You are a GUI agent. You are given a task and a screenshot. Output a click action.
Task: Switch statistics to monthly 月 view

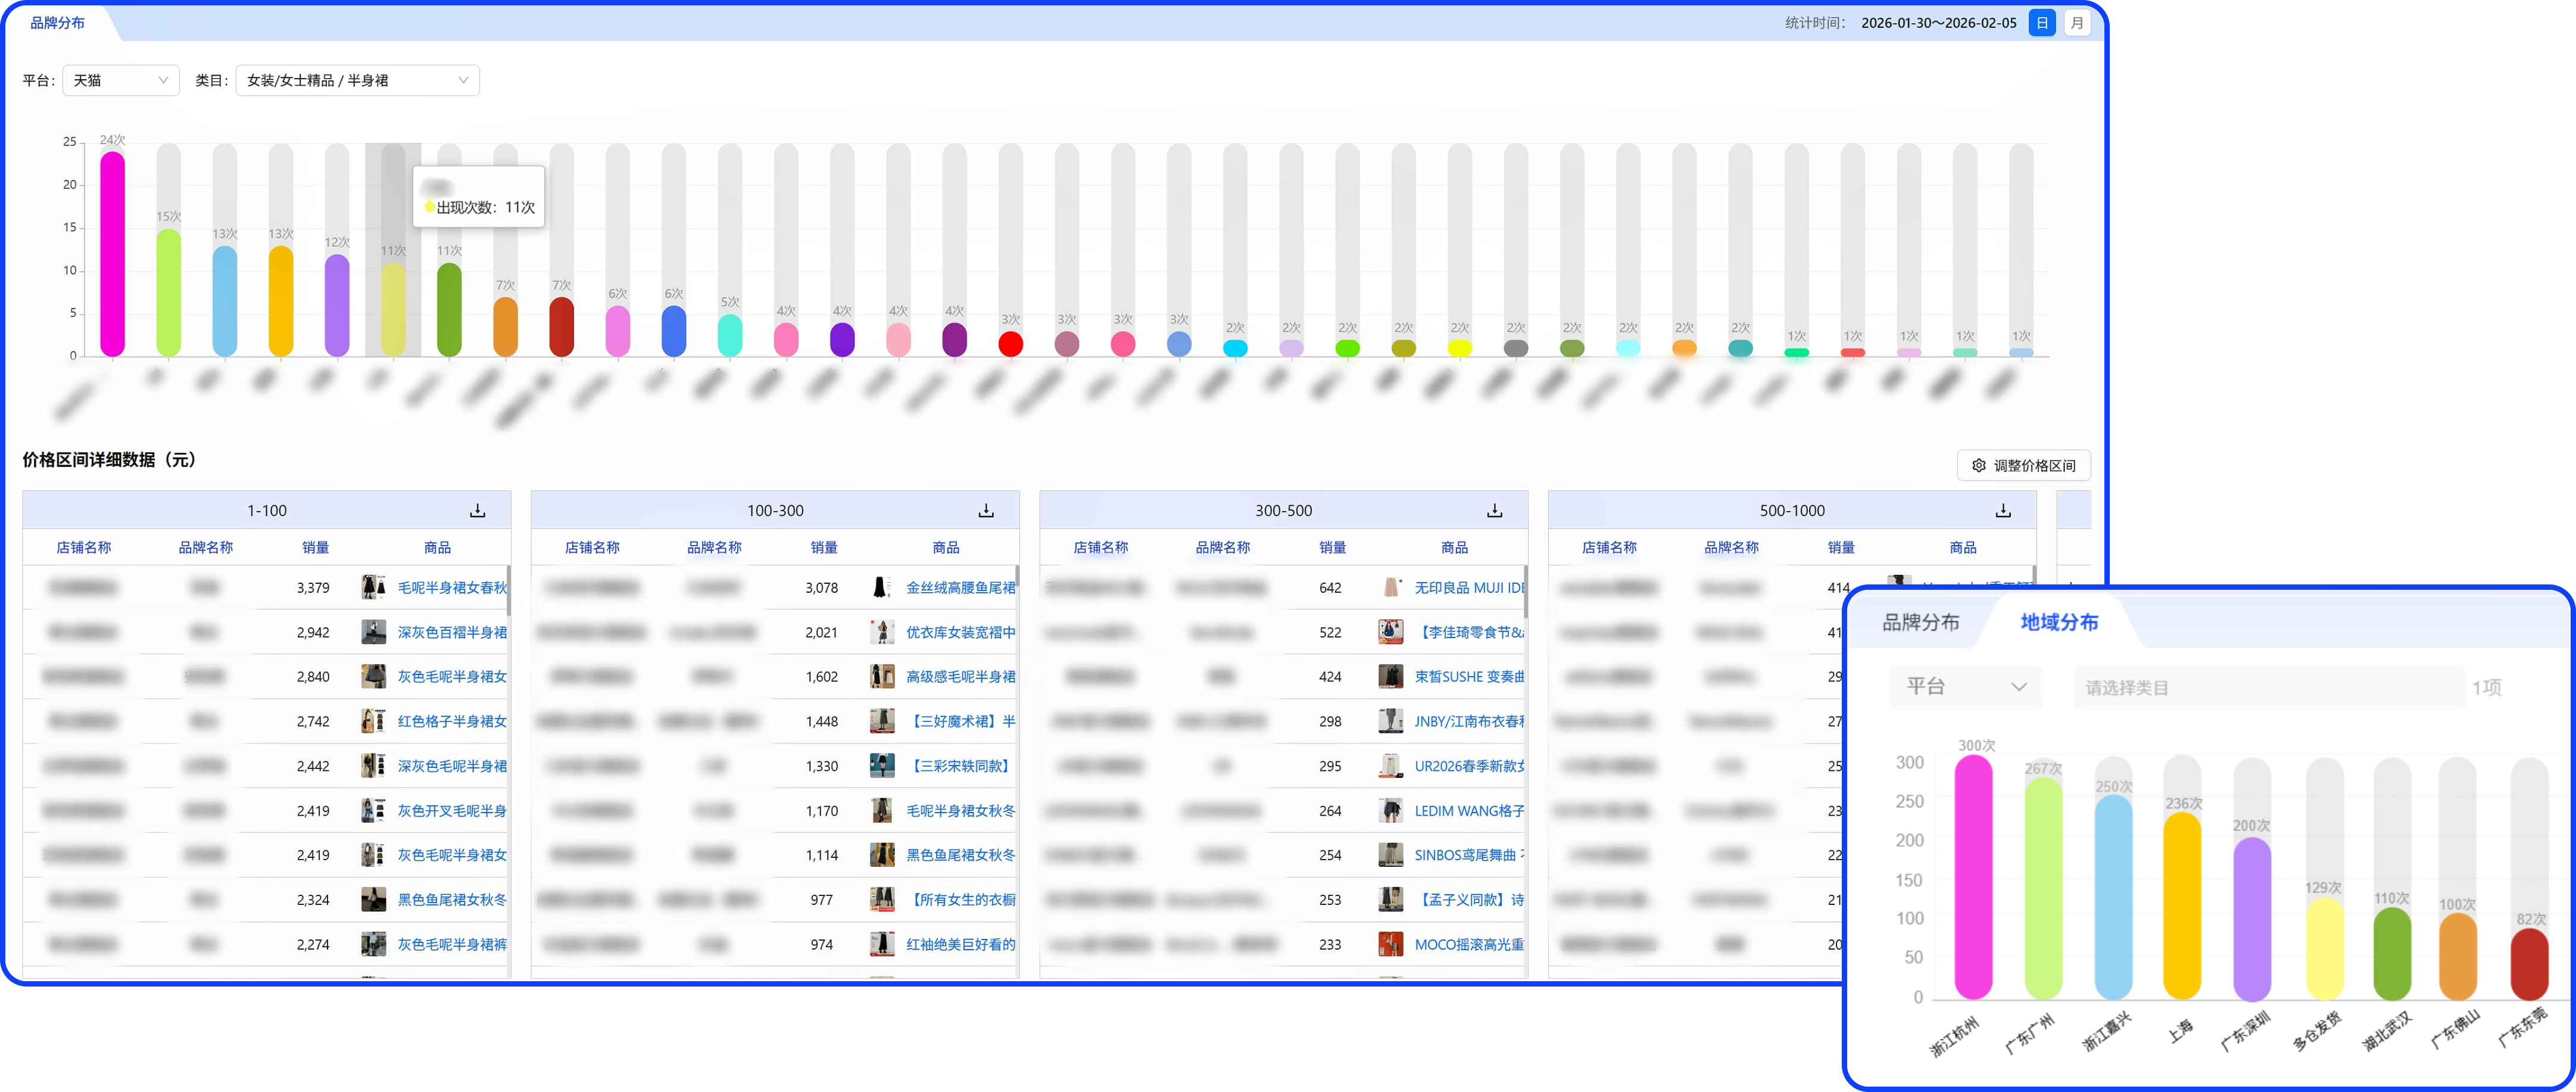pos(2077,23)
